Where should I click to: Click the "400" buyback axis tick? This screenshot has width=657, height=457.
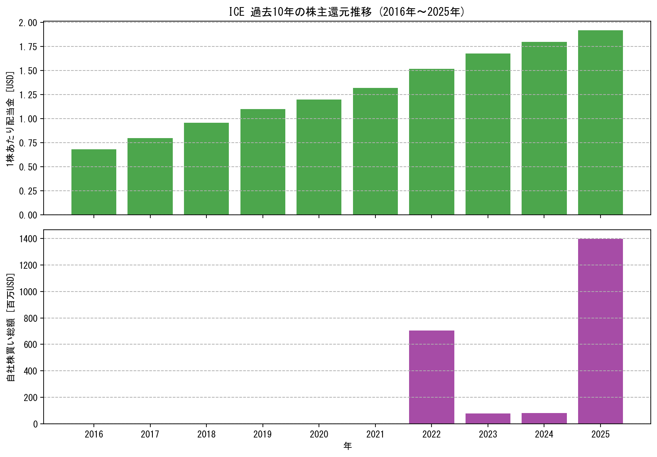pos(31,371)
